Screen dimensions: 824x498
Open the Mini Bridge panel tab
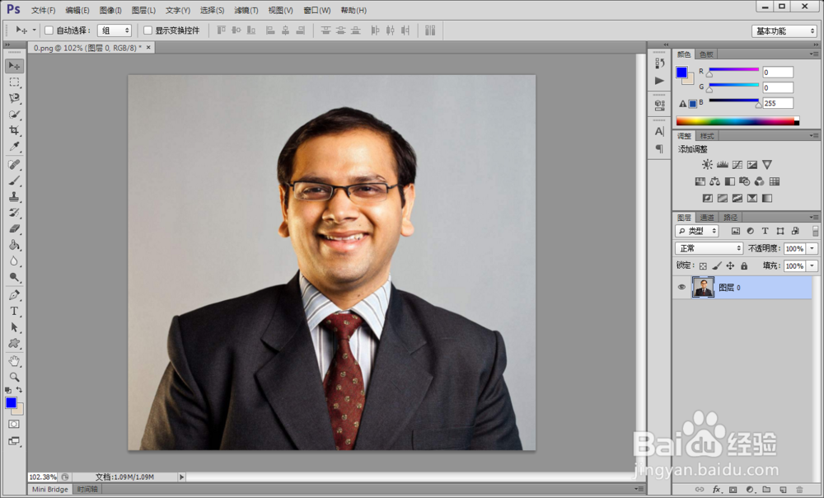tap(50, 489)
